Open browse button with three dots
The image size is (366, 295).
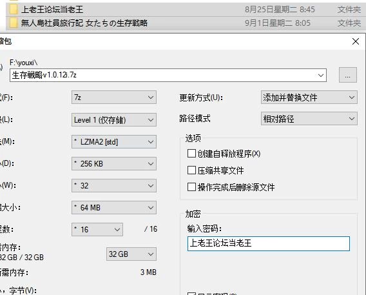coord(348,75)
